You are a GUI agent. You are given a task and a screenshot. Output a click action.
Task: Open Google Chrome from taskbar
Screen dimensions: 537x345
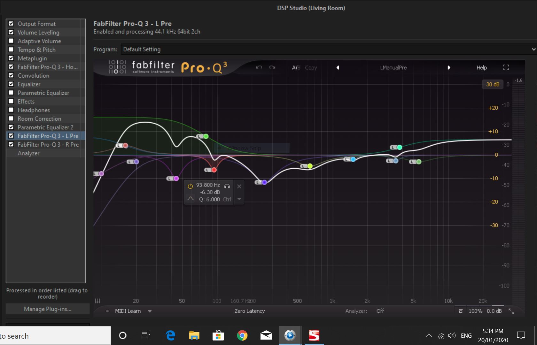point(242,335)
